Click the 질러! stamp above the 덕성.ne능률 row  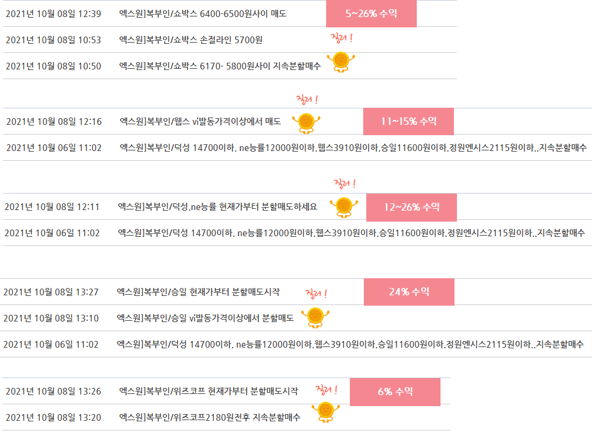click(x=345, y=184)
